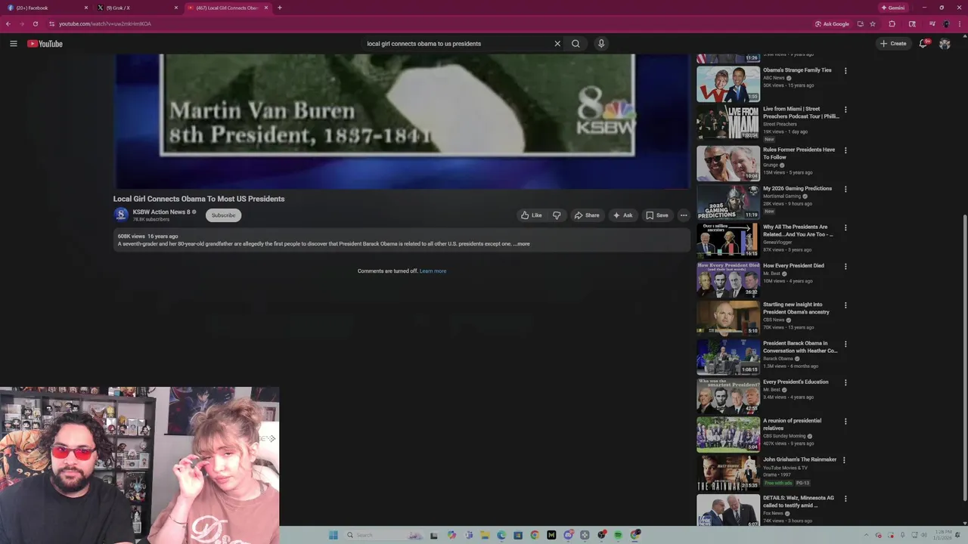This screenshot has height=544, width=968.
Task: Open the browser extensions puzzle icon
Action: [892, 23]
